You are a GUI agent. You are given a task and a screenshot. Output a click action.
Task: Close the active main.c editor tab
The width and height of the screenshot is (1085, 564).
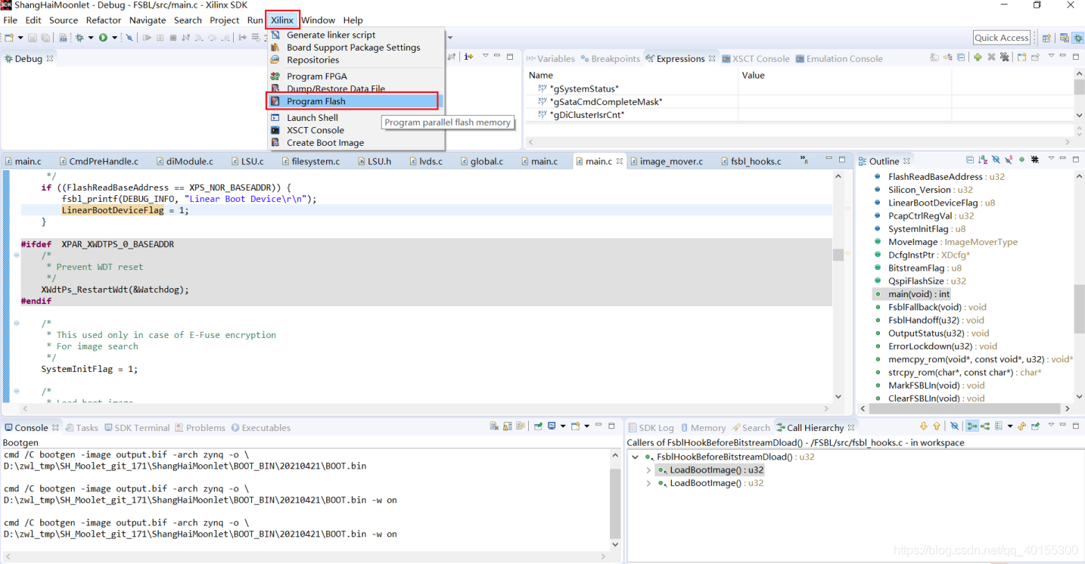tap(620, 161)
